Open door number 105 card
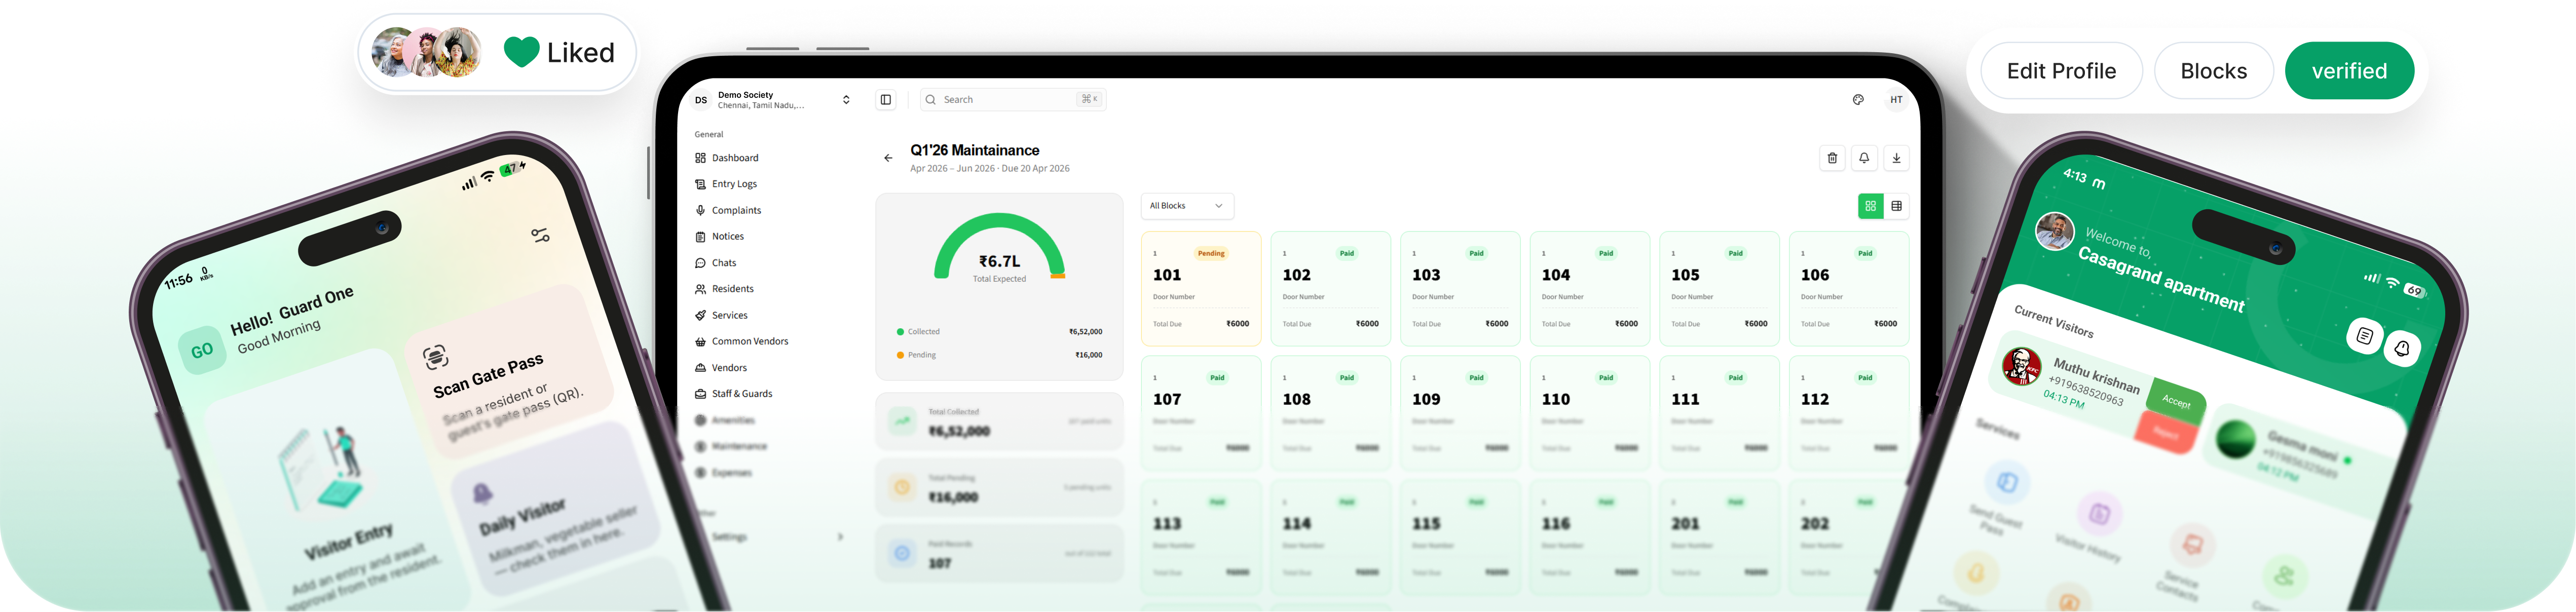Viewport: 2576px width, 612px height. pos(1720,289)
